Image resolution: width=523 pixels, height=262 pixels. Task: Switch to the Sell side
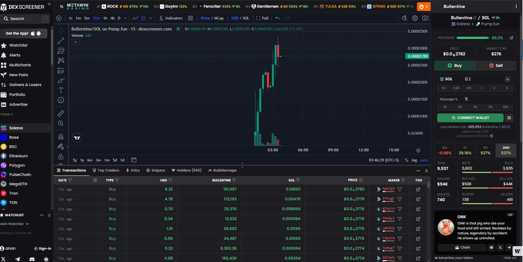[x=496, y=65]
